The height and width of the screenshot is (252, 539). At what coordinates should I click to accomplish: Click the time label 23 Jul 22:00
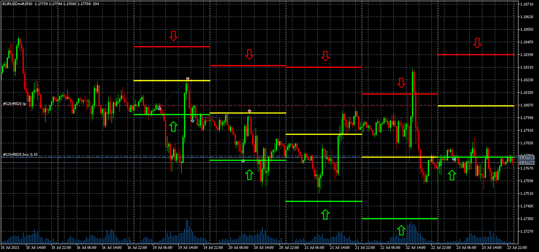click(x=517, y=248)
